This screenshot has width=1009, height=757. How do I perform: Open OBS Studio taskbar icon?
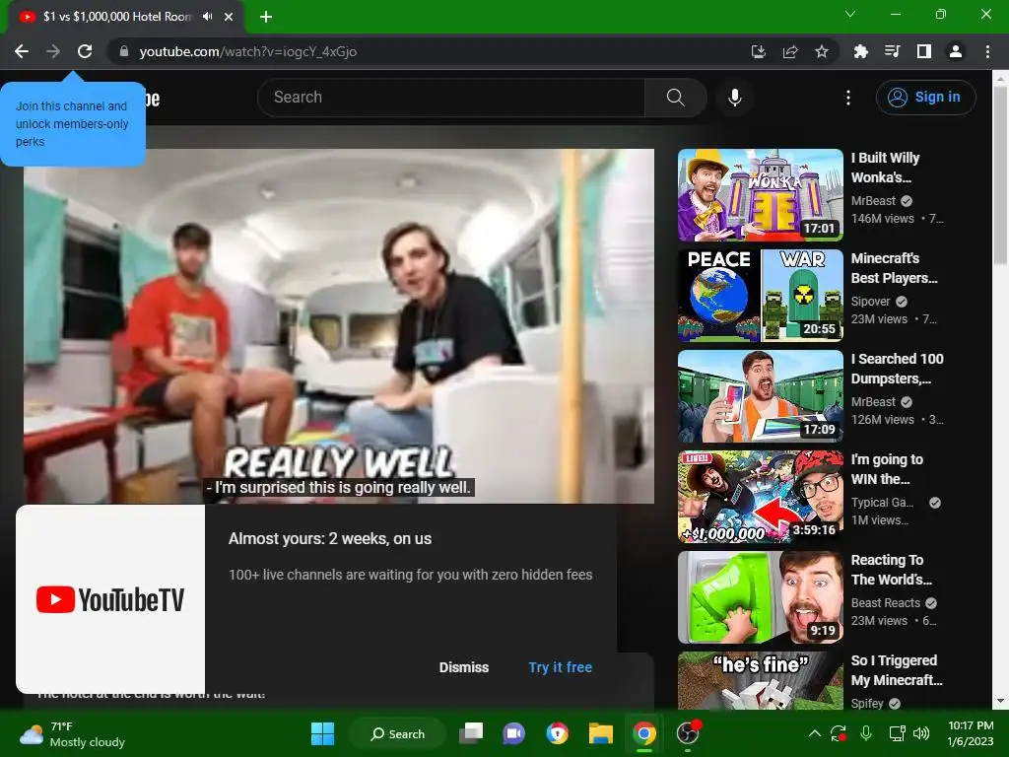(x=688, y=733)
